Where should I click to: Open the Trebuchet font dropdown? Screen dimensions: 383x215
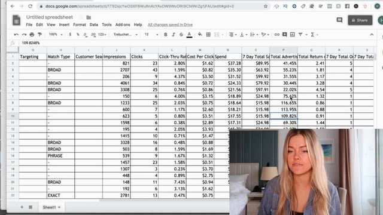tap(126, 35)
